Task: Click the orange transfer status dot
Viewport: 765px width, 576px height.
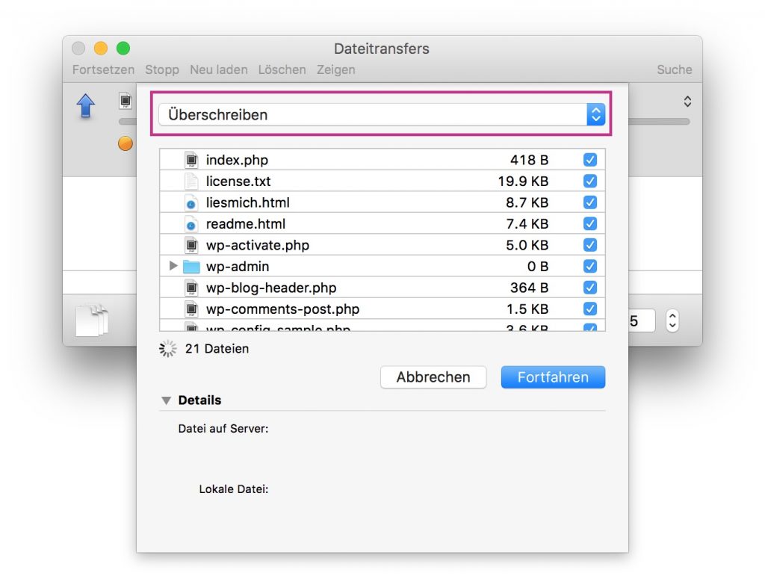Action: tap(124, 143)
